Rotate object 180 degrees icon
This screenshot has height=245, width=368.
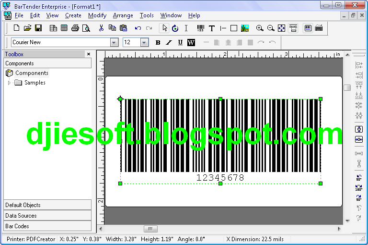pos(358,187)
